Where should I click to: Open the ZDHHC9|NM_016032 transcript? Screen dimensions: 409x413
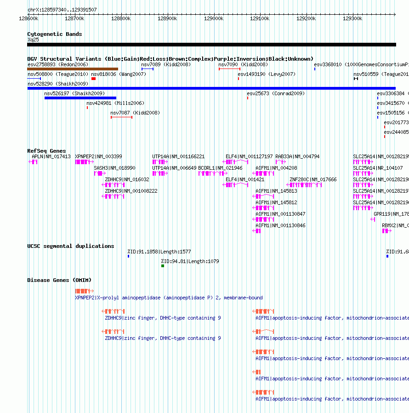tap(113, 185)
